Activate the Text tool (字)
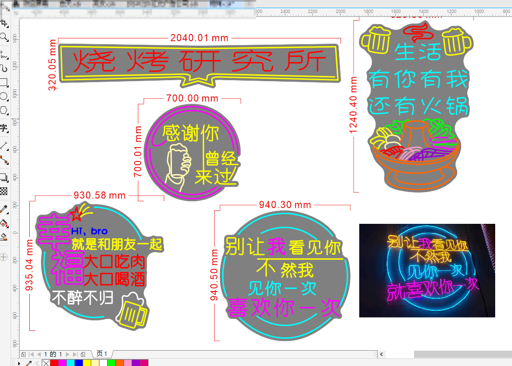The image size is (512, 366). 4,128
